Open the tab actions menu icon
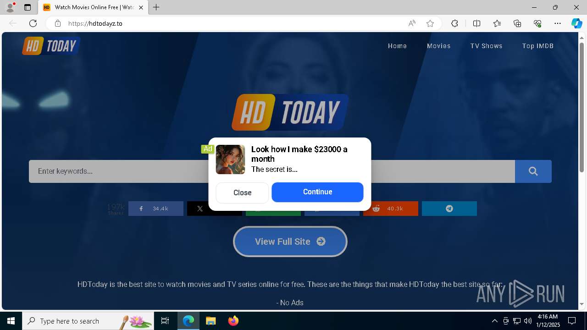The width and height of the screenshot is (587, 330). coord(28,7)
